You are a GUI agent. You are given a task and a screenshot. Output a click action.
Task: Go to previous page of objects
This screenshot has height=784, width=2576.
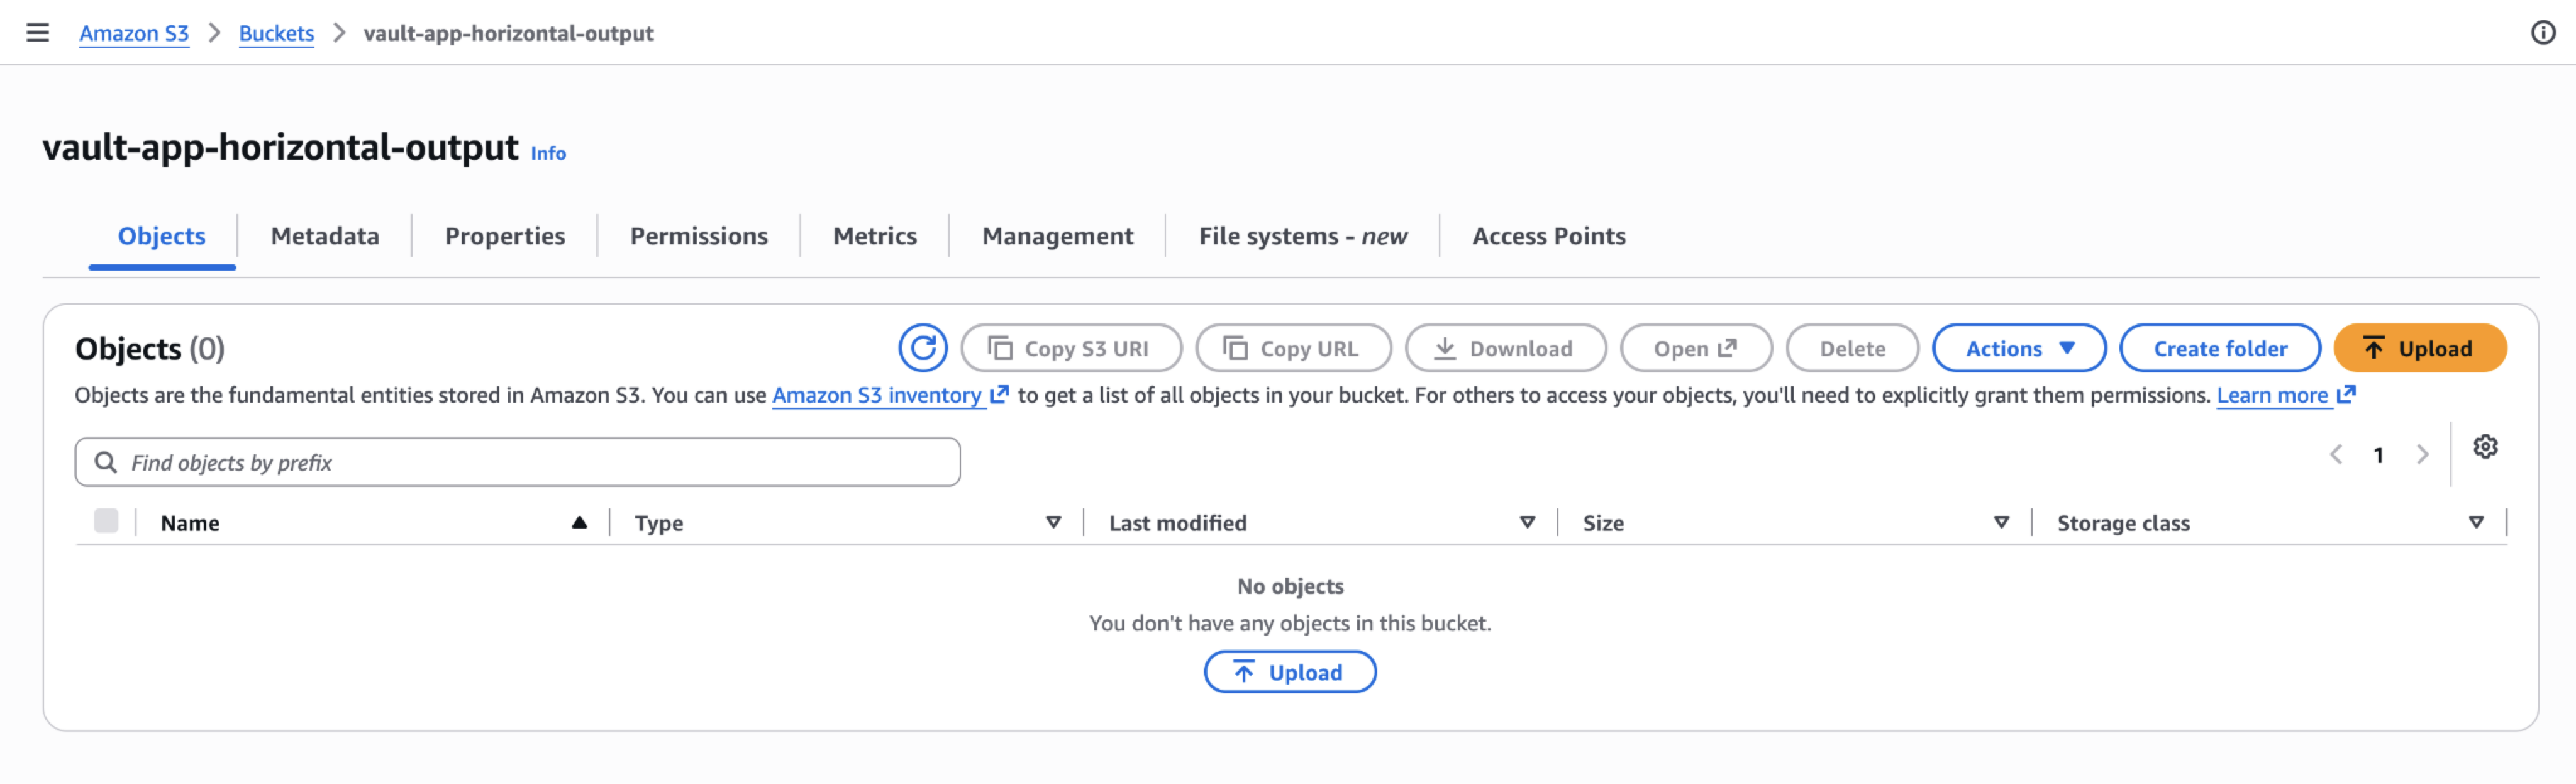[x=2335, y=455]
